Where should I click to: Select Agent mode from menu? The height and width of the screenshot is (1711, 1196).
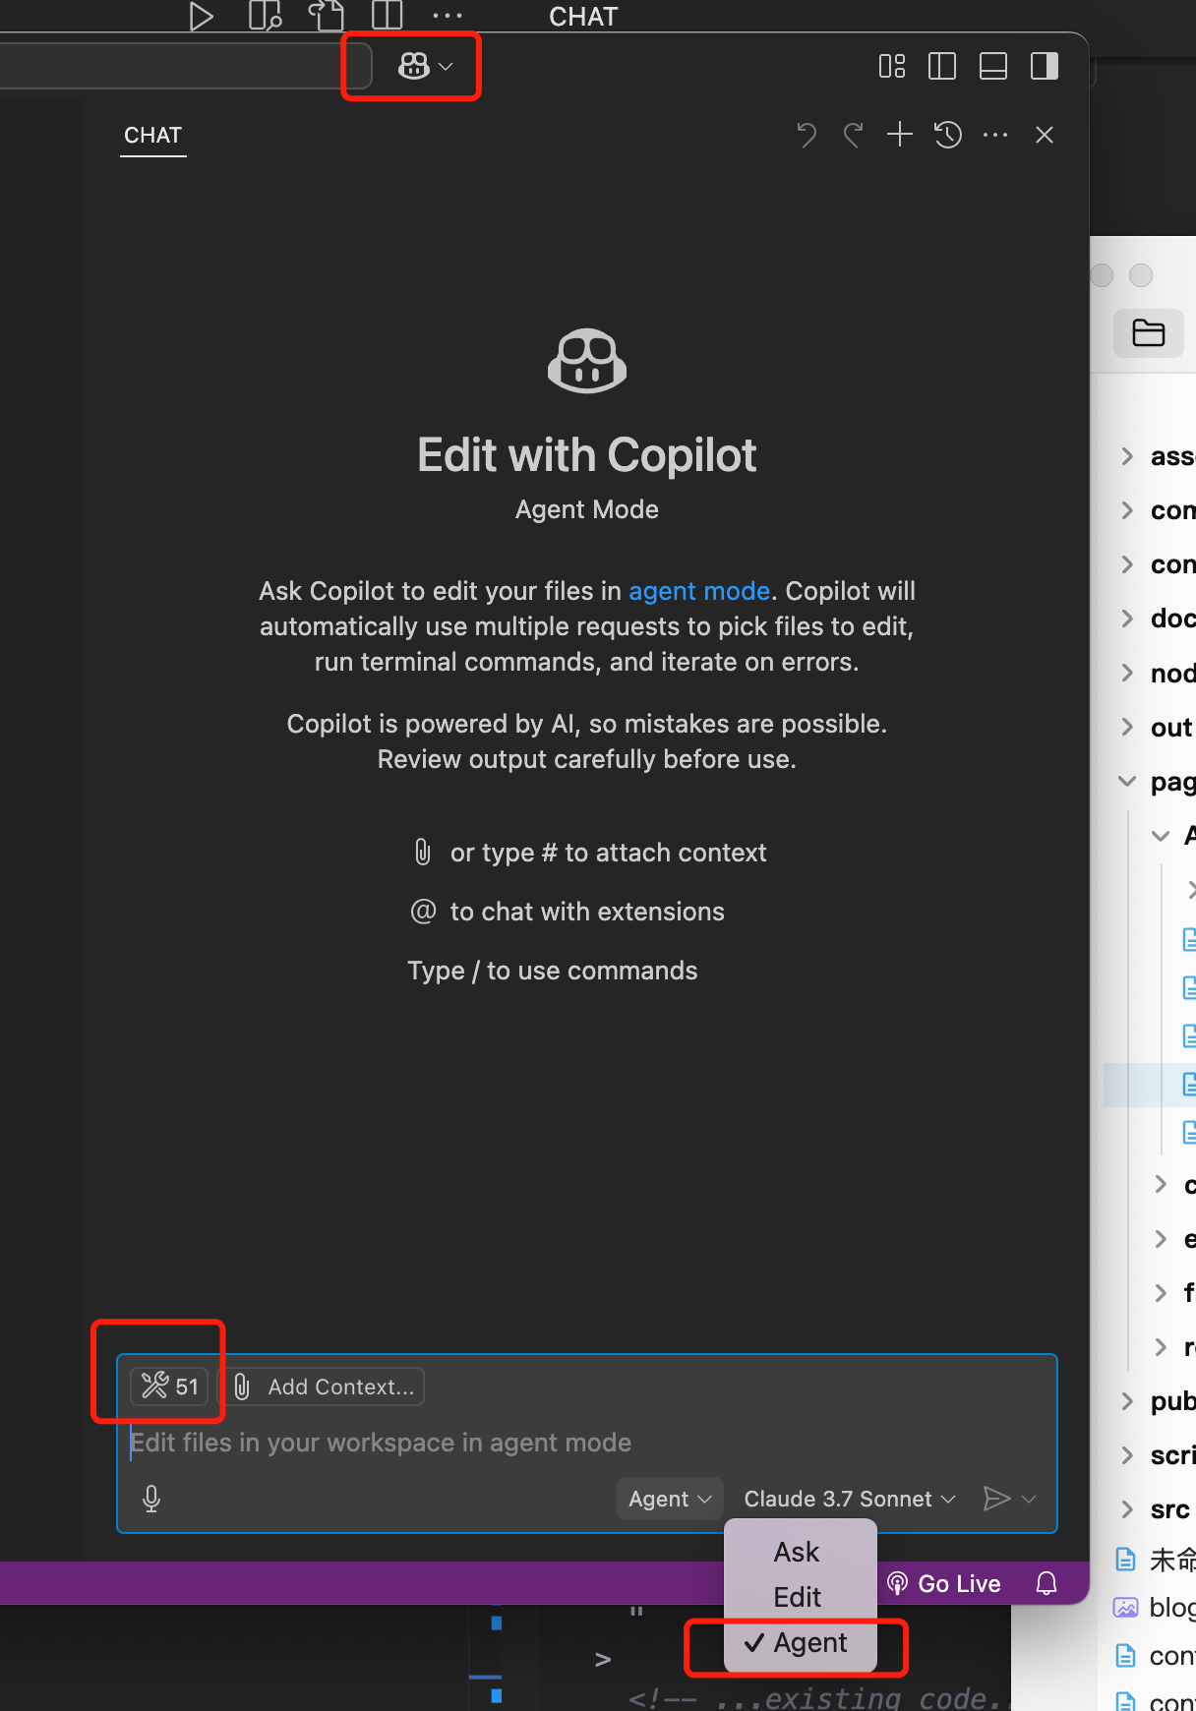801,1642
